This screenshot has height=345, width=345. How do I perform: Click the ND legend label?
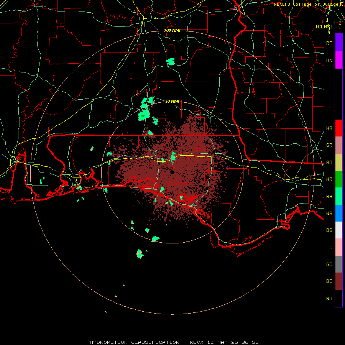329,299
